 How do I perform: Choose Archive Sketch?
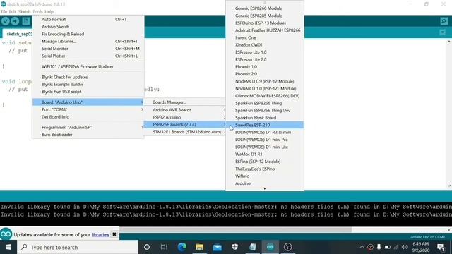88,27
